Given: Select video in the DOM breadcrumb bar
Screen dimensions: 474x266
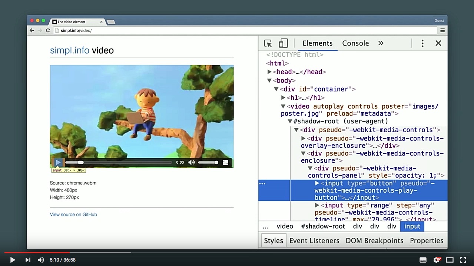Looking at the screenshot, I should pos(285,226).
